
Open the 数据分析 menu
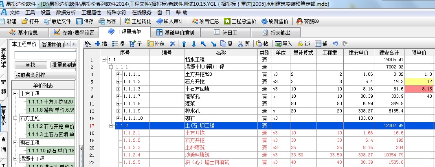pyautogui.click(x=66, y=13)
